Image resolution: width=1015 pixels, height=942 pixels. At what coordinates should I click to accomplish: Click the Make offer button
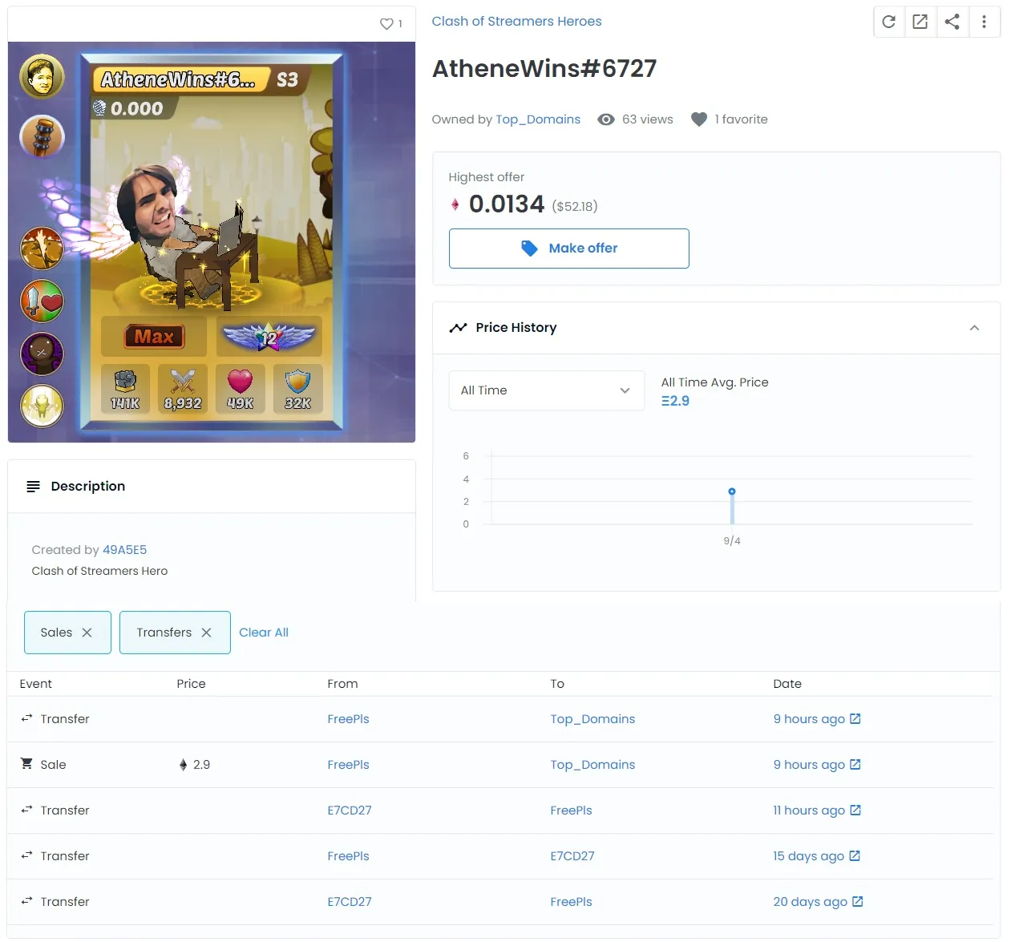point(569,249)
